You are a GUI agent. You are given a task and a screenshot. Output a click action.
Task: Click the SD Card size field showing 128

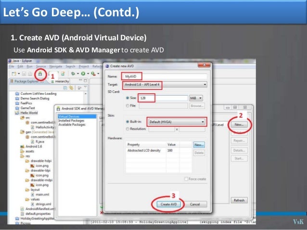(x=163, y=98)
